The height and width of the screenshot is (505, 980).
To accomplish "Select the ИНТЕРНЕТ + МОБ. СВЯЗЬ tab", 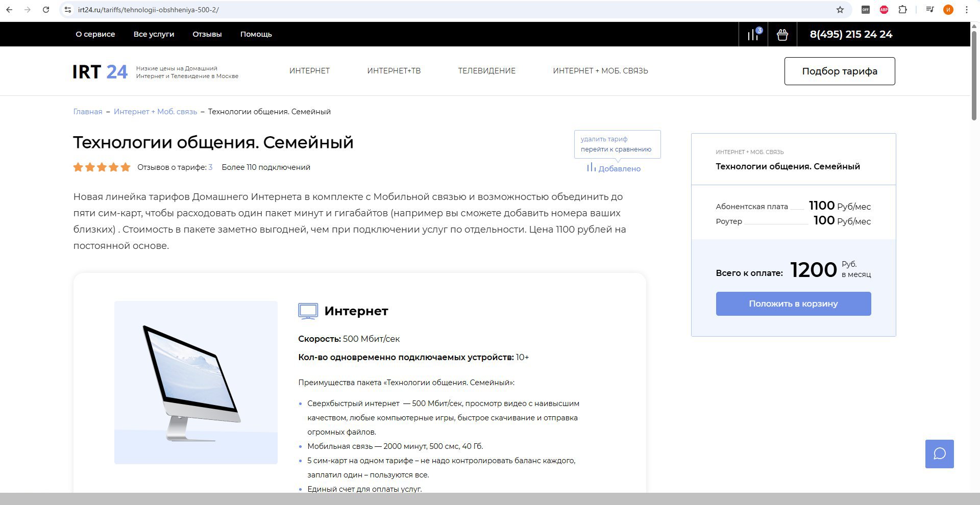I will tap(600, 71).
